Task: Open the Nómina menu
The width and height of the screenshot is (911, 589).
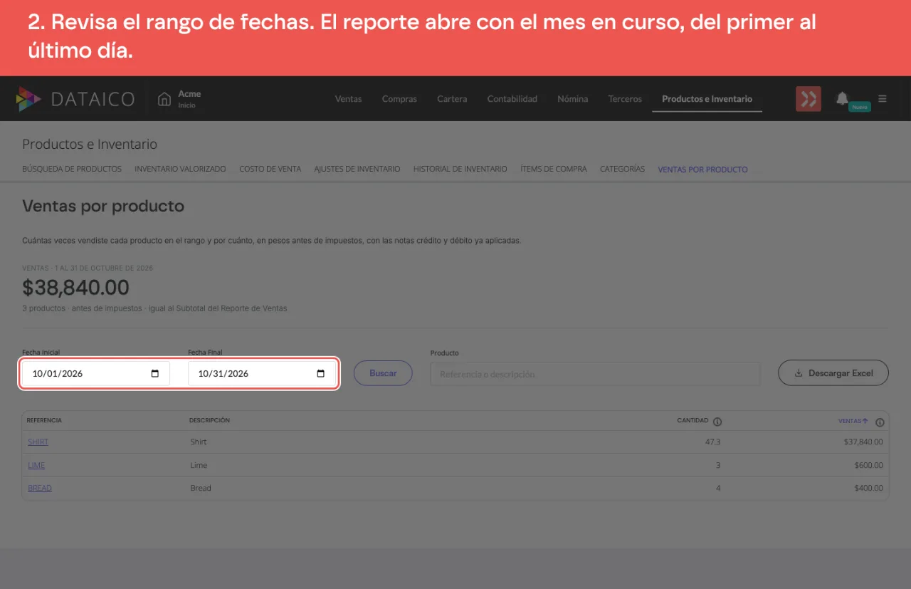Action: 572,99
